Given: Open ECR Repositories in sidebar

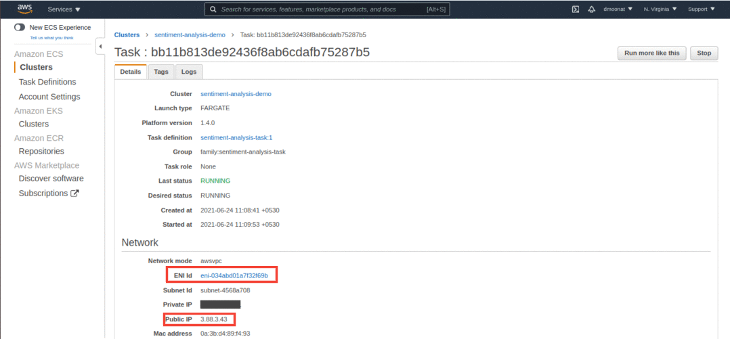Looking at the screenshot, I should tap(41, 151).
